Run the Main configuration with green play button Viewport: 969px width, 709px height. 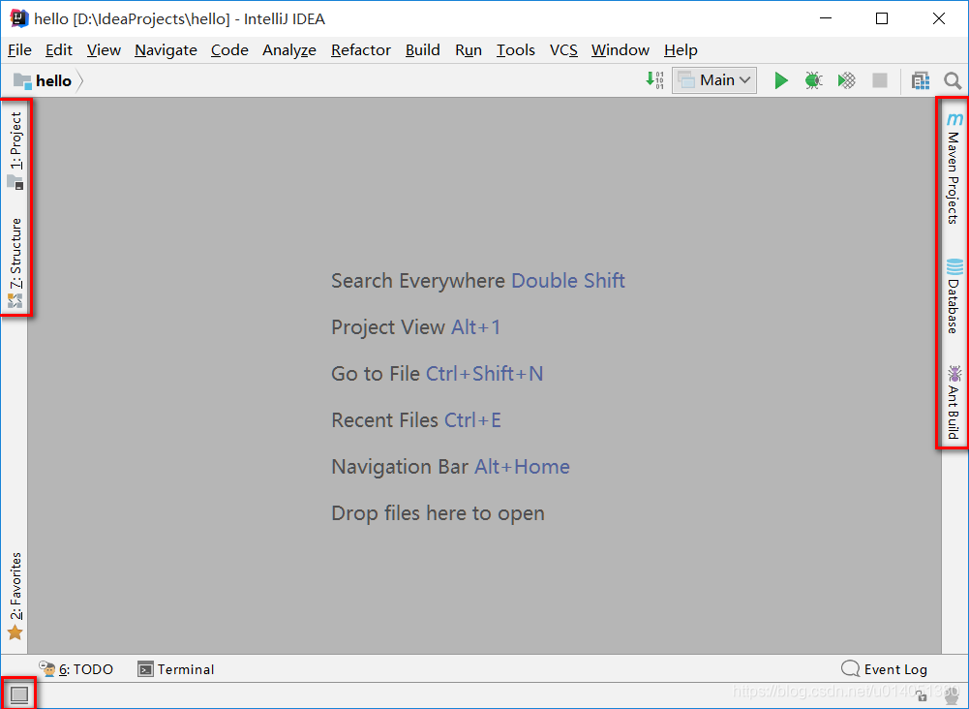[x=781, y=80]
